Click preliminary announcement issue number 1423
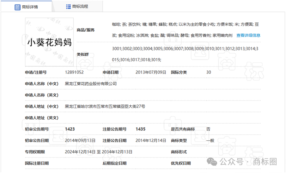The image size is (286, 173). (x=70, y=129)
